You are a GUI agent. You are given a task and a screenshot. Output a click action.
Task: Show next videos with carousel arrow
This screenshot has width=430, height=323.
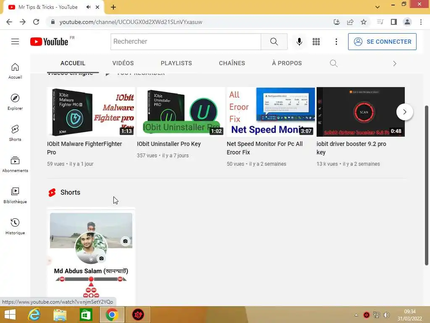coord(404,112)
